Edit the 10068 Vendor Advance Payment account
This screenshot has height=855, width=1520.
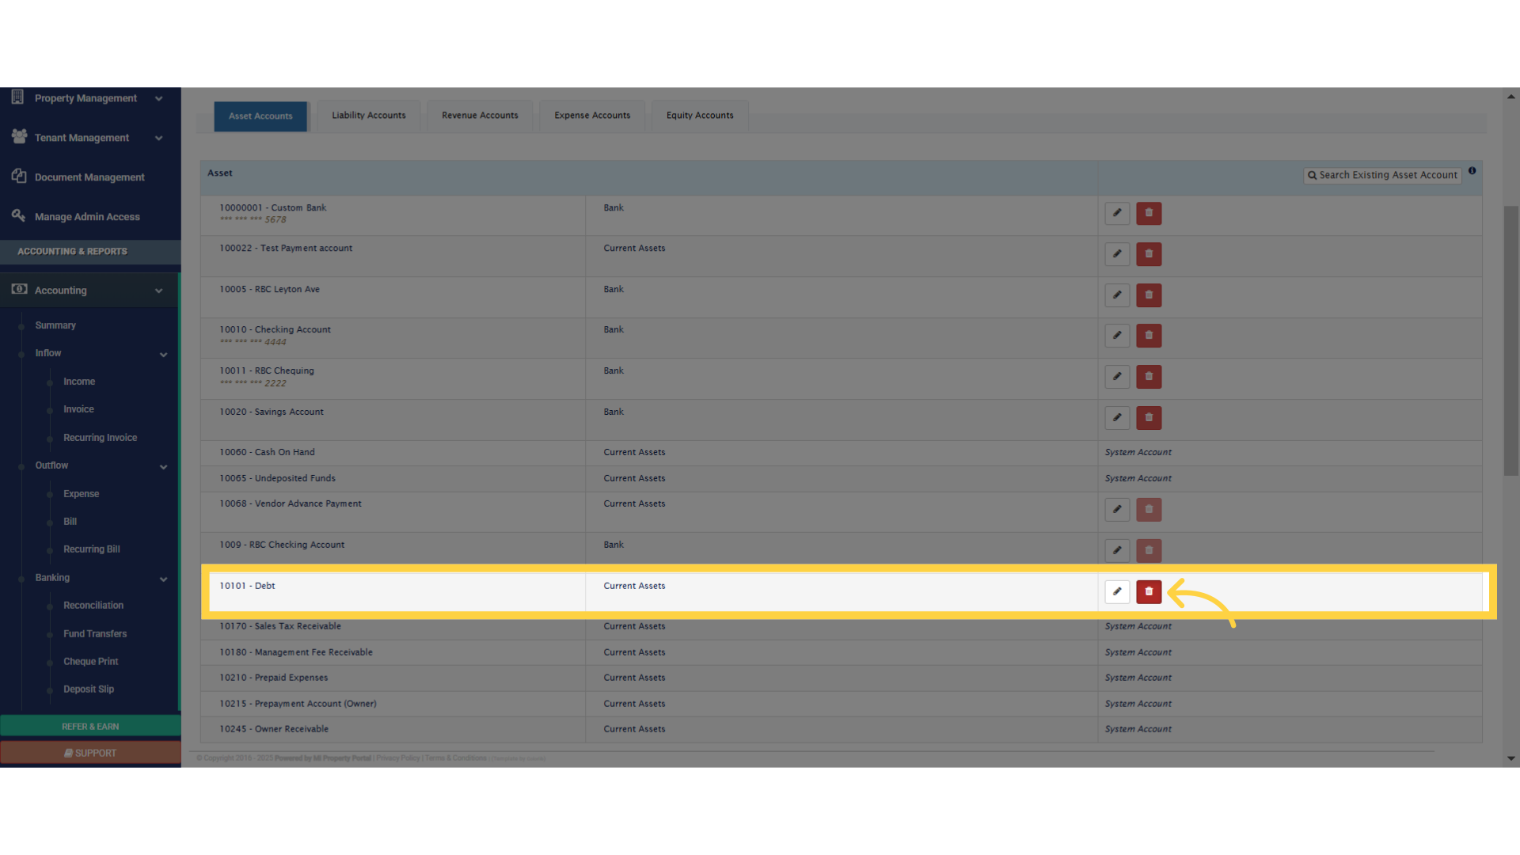click(1117, 510)
